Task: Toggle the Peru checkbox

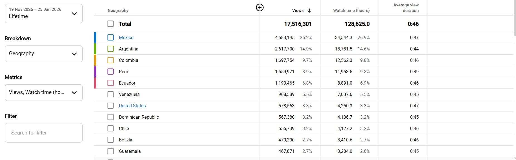Action: (111, 72)
